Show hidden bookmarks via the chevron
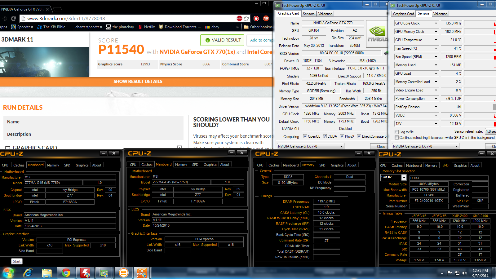This screenshot has height=279, width=496. pyautogui.click(x=237, y=27)
